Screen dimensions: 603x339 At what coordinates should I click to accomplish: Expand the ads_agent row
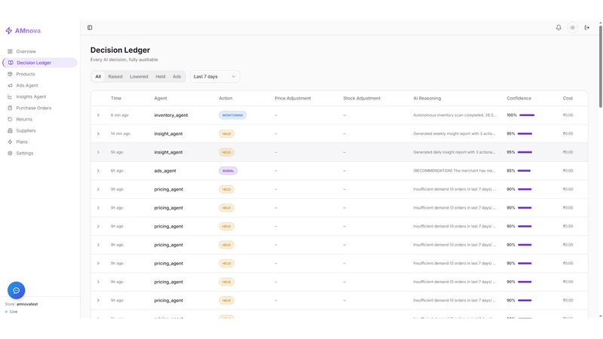98,171
